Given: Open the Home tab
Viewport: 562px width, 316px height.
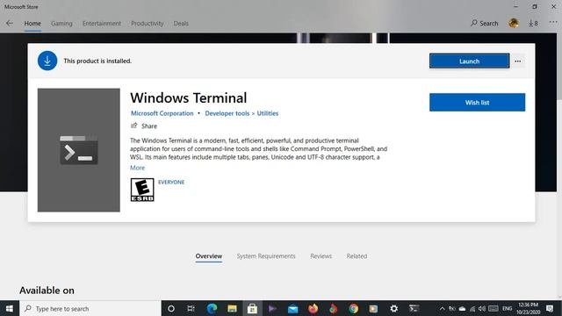Looking at the screenshot, I should pyautogui.click(x=32, y=24).
